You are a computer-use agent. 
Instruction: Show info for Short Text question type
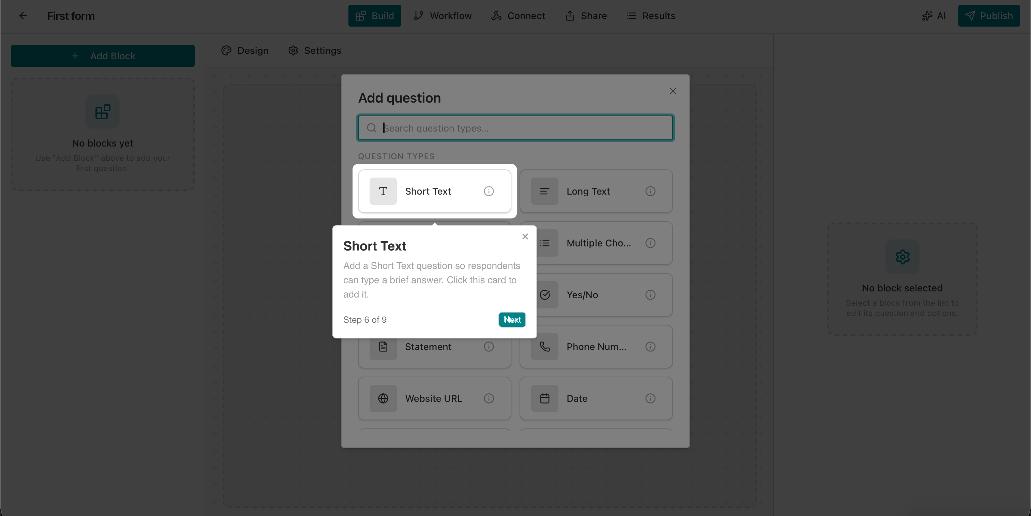489,191
